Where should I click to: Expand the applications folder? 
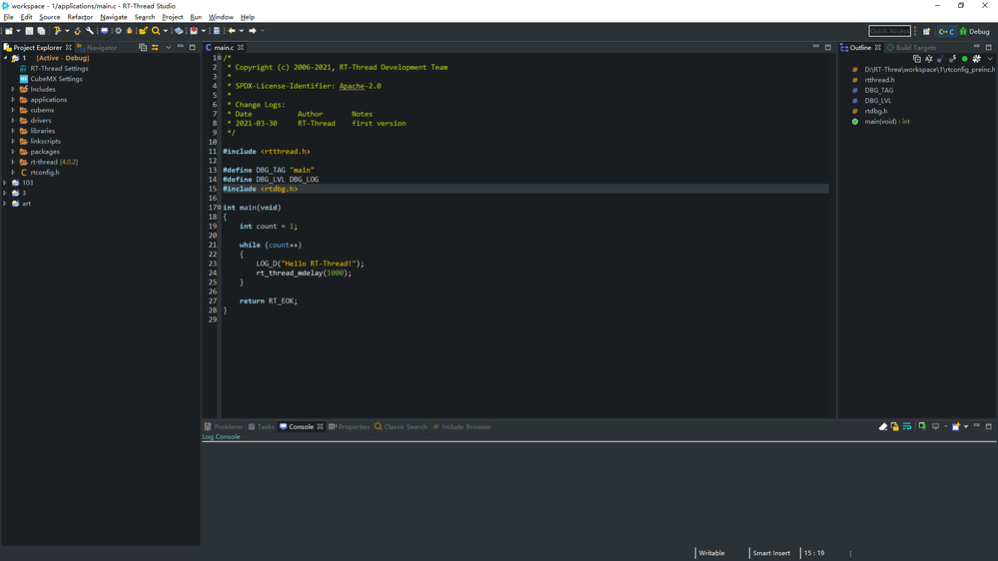point(13,100)
